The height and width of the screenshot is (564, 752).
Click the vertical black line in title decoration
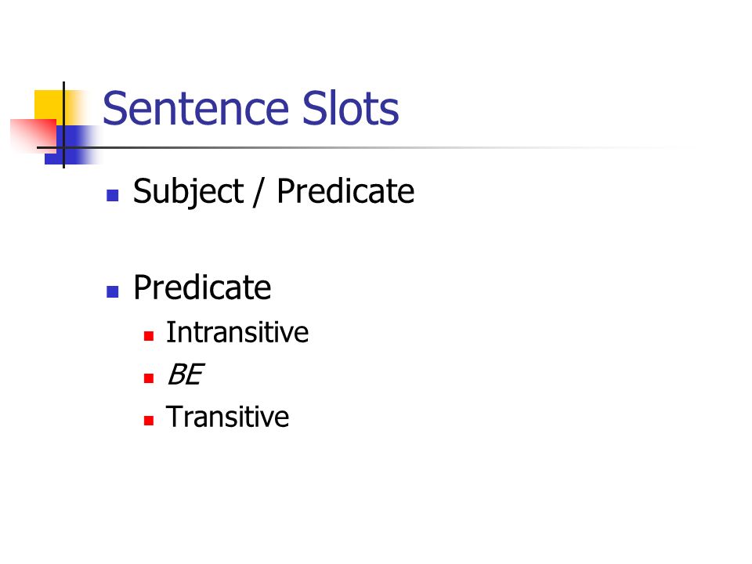click(x=63, y=125)
